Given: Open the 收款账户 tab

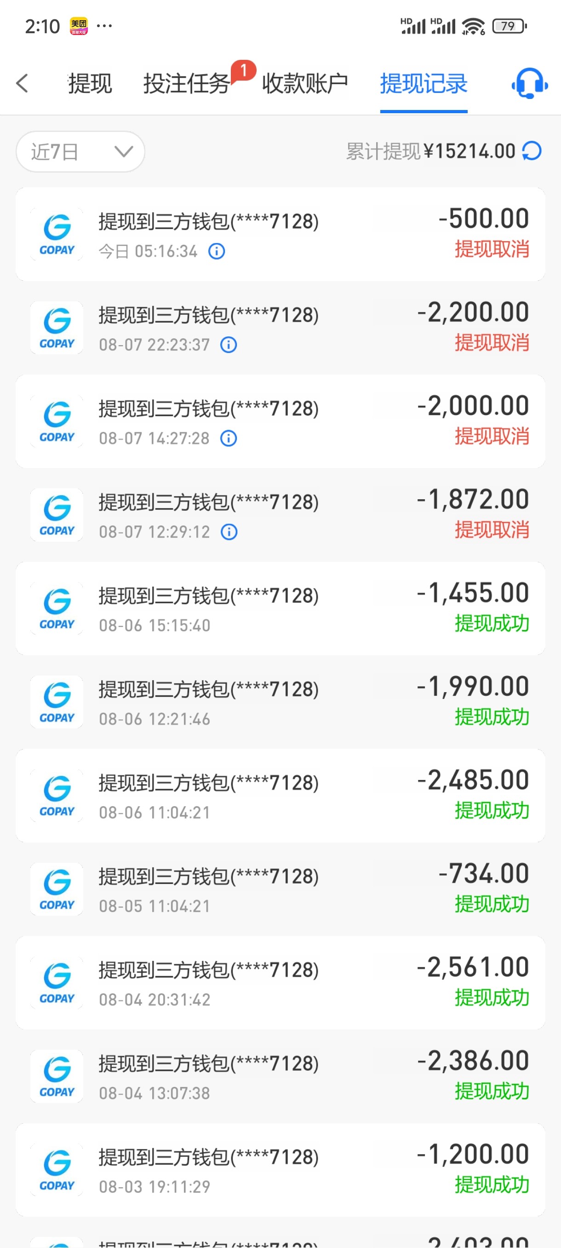Looking at the screenshot, I should 305,83.
